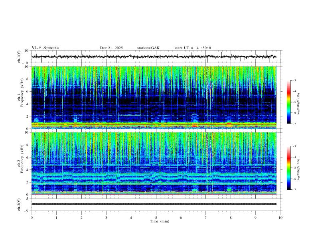Click the "0" kHz tick on ch.2 frequency axis
This screenshot has height=244, width=316.
coord(28,195)
